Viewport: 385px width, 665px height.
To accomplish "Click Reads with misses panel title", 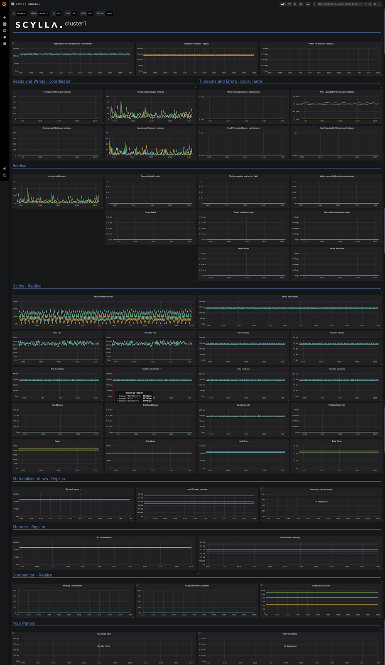I will (290, 297).
